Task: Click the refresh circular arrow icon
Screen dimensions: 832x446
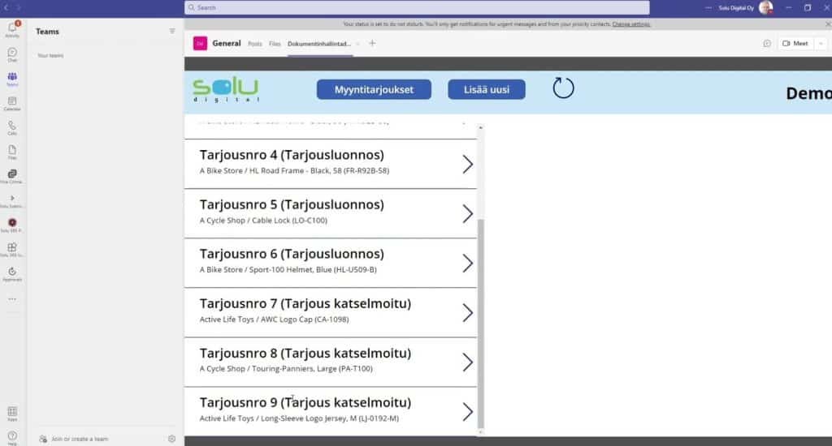Action: click(563, 88)
